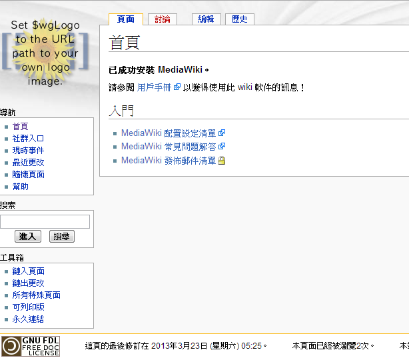The width and height of the screenshot is (409, 360).
Task: Open the 頁面 tab
Action: pos(126,19)
